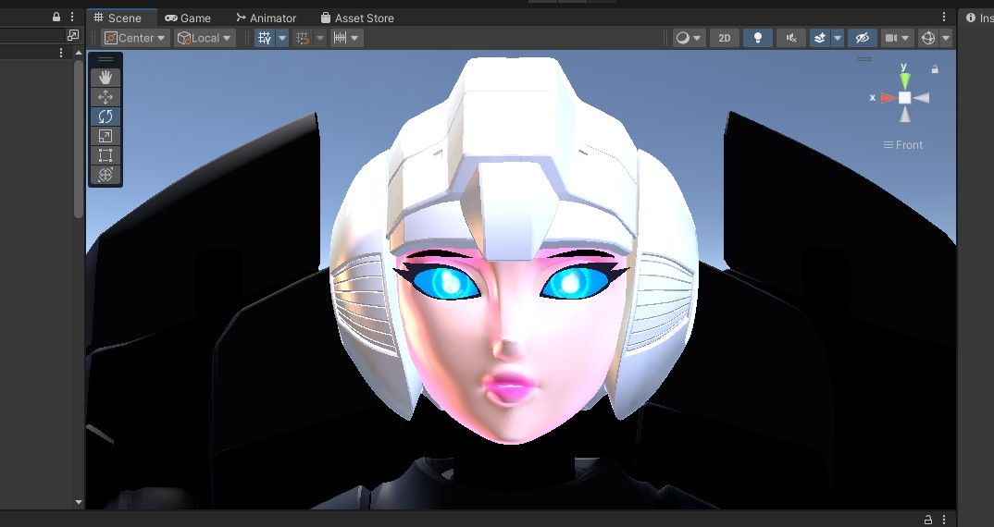Toggle the scene gizmo rotation lock
Screen dimensions: 994x527
pyautogui.click(x=935, y=69)
